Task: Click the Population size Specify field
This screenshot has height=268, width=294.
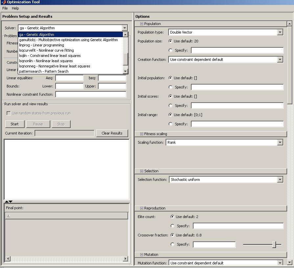Action: (237, 50)
